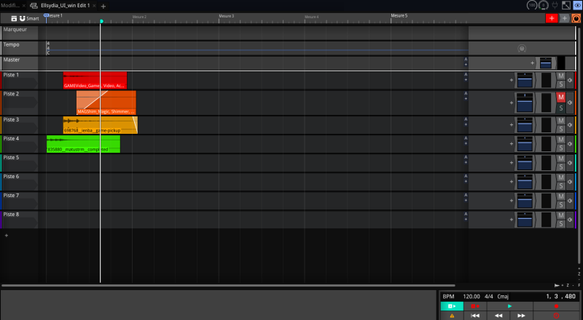Image resolution: width=583 pixels, height=320 pixels.
Task: Click the plug icon in top bar
Action: pyautogui.click(x=555, y=5)
